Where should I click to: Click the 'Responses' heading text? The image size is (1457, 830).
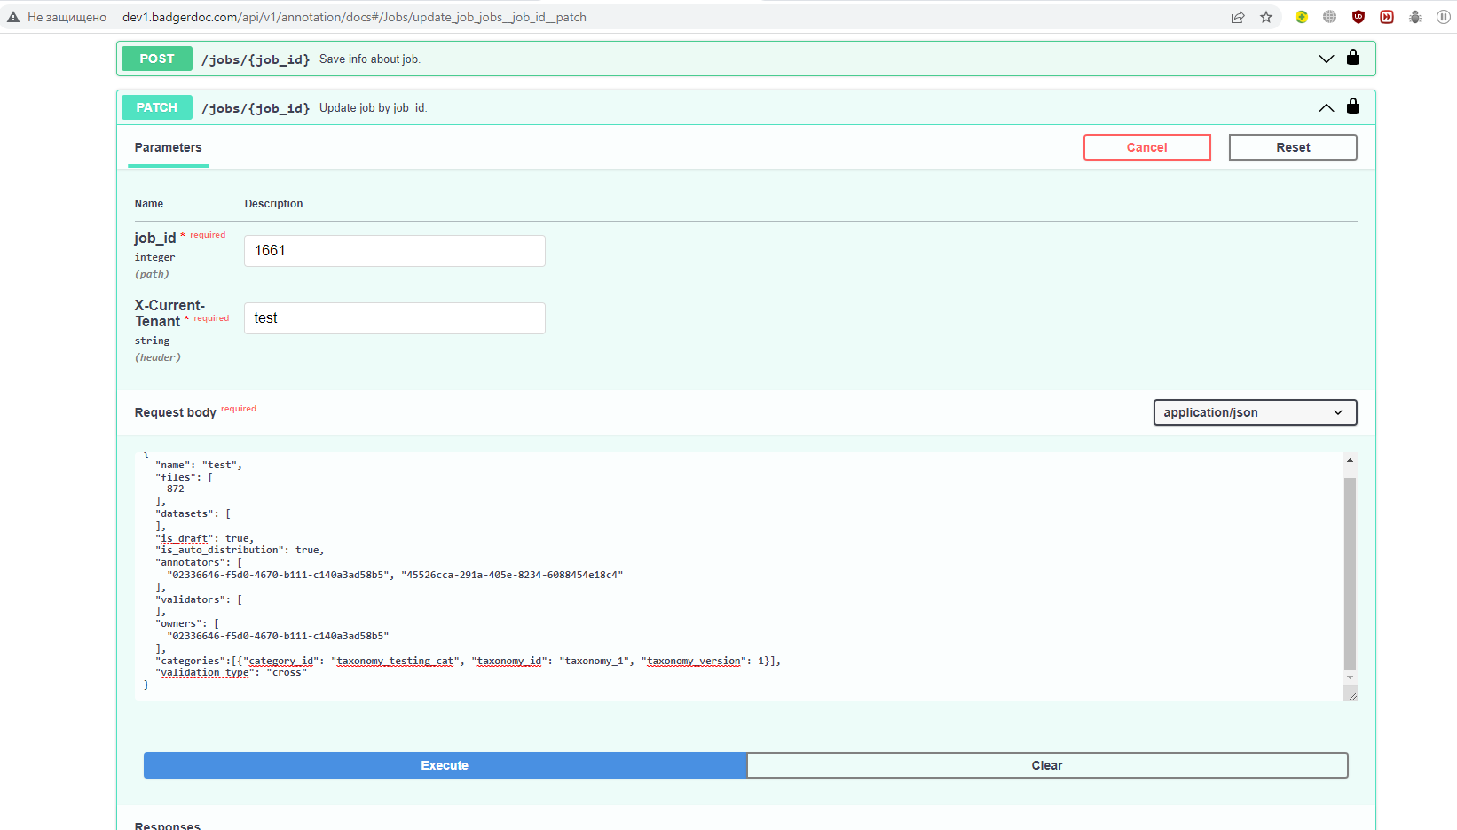168,826
